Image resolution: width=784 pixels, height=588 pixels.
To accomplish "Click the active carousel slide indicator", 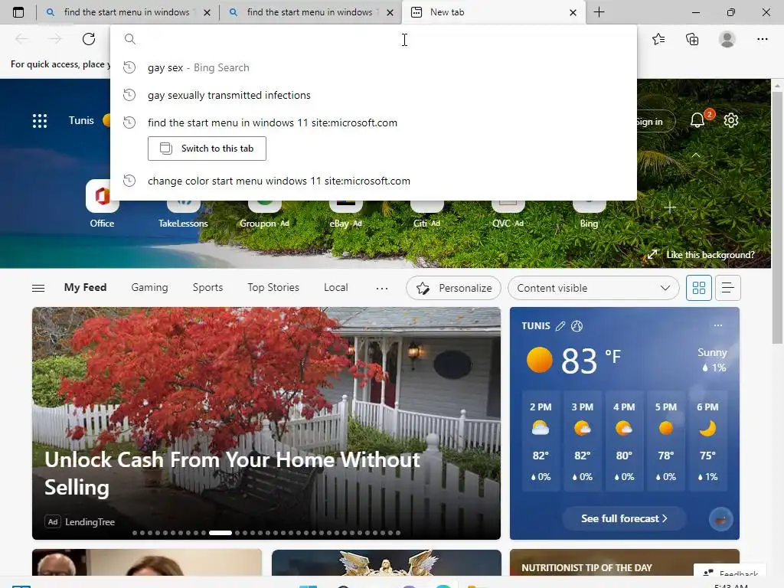I will [220, 533].
